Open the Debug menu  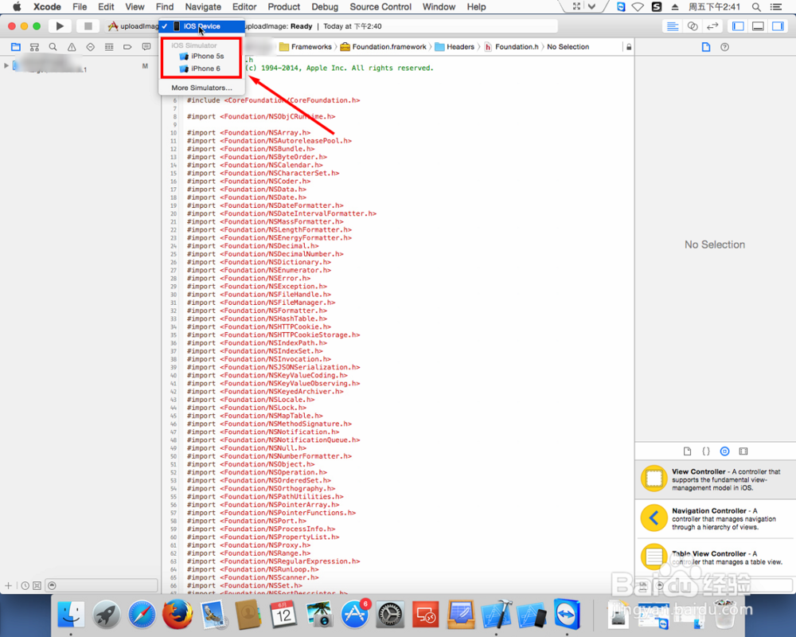coord(325,6)
